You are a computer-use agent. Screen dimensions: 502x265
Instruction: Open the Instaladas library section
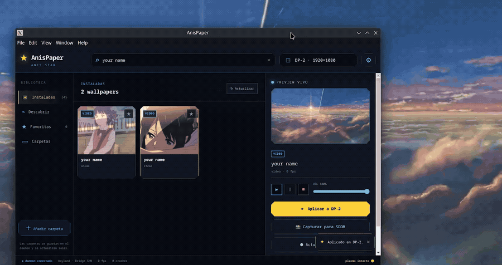coord(44,97)
